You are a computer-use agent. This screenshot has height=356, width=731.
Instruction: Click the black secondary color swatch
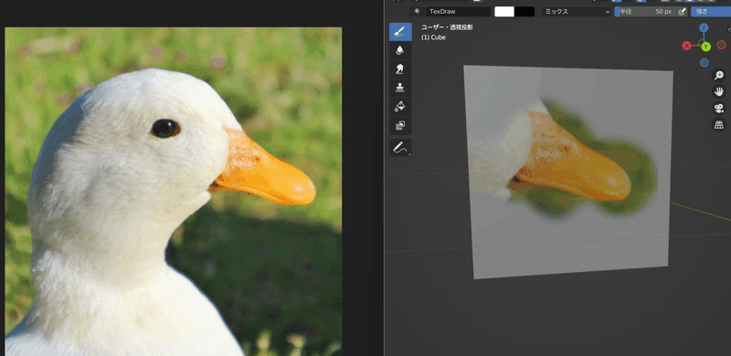524,12
